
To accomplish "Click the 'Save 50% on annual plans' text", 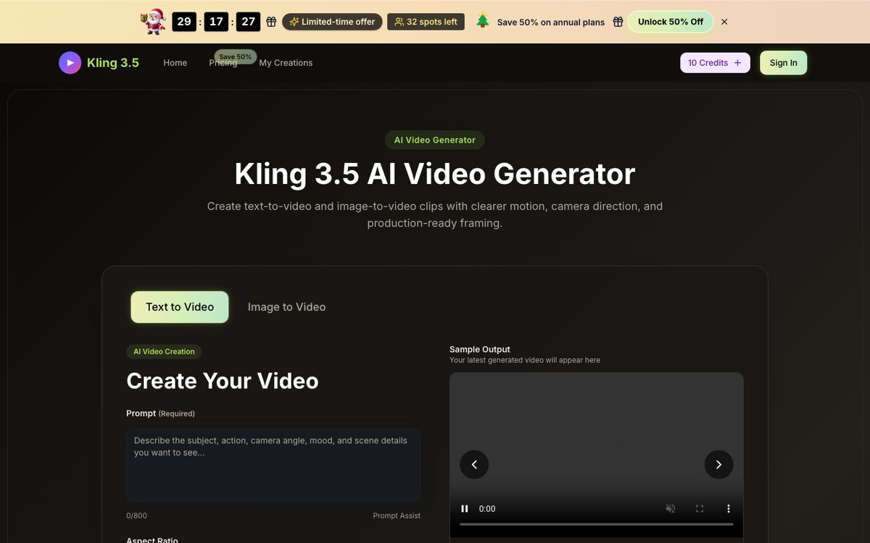I will [551, 22].
